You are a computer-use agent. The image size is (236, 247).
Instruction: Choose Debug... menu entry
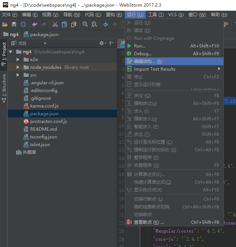174,53
